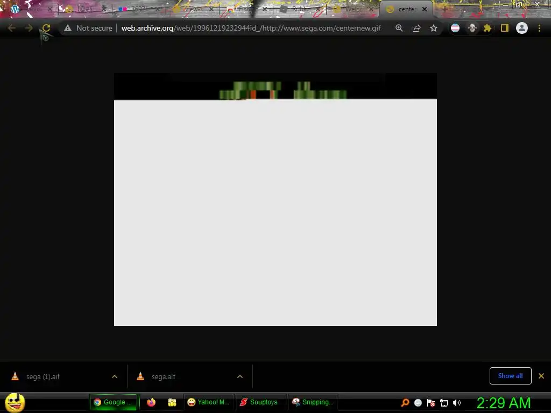Open the file explorer taskbar icon

coord(172,402)
